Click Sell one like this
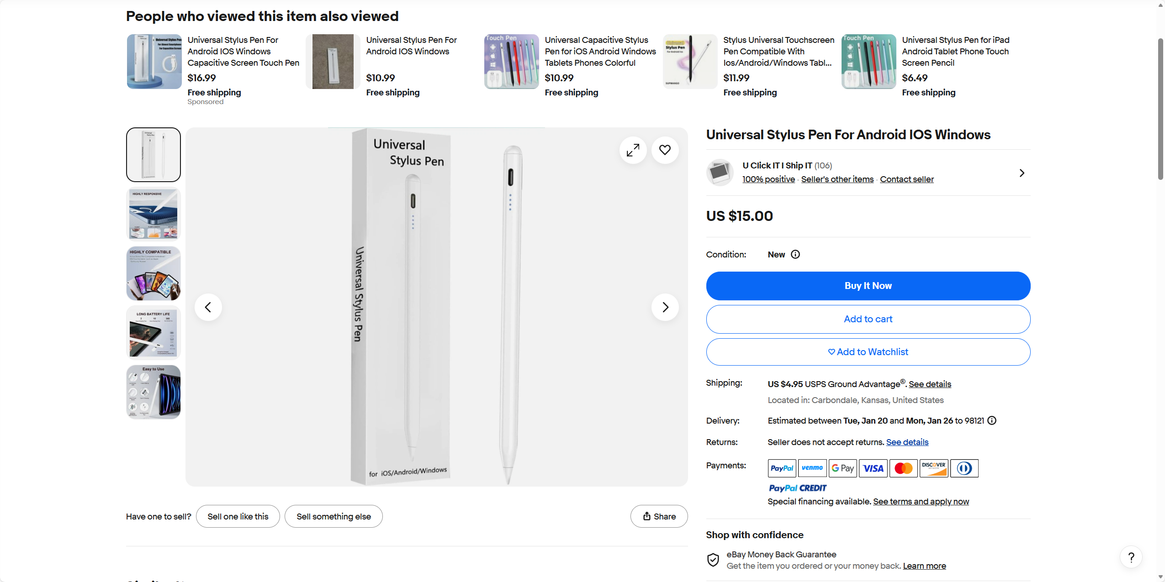This screenshot has height=582, width=1165. (238, 516)
